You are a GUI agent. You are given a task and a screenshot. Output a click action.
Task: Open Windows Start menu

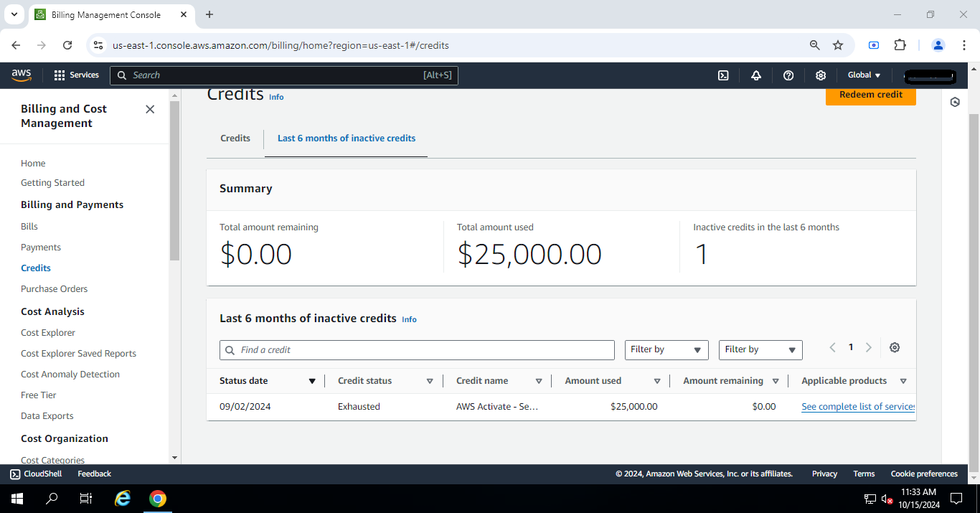17,499
